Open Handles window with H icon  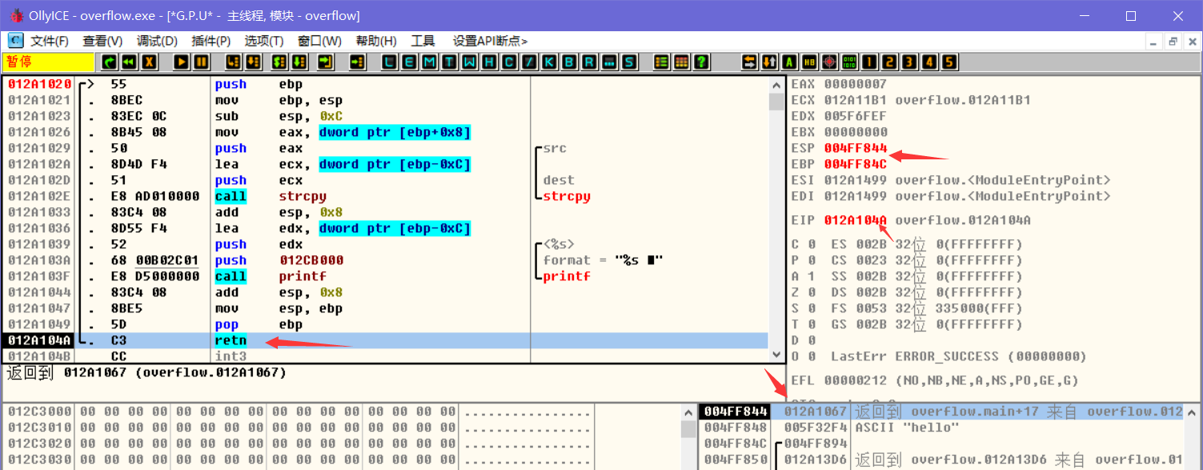coord(490,62)
